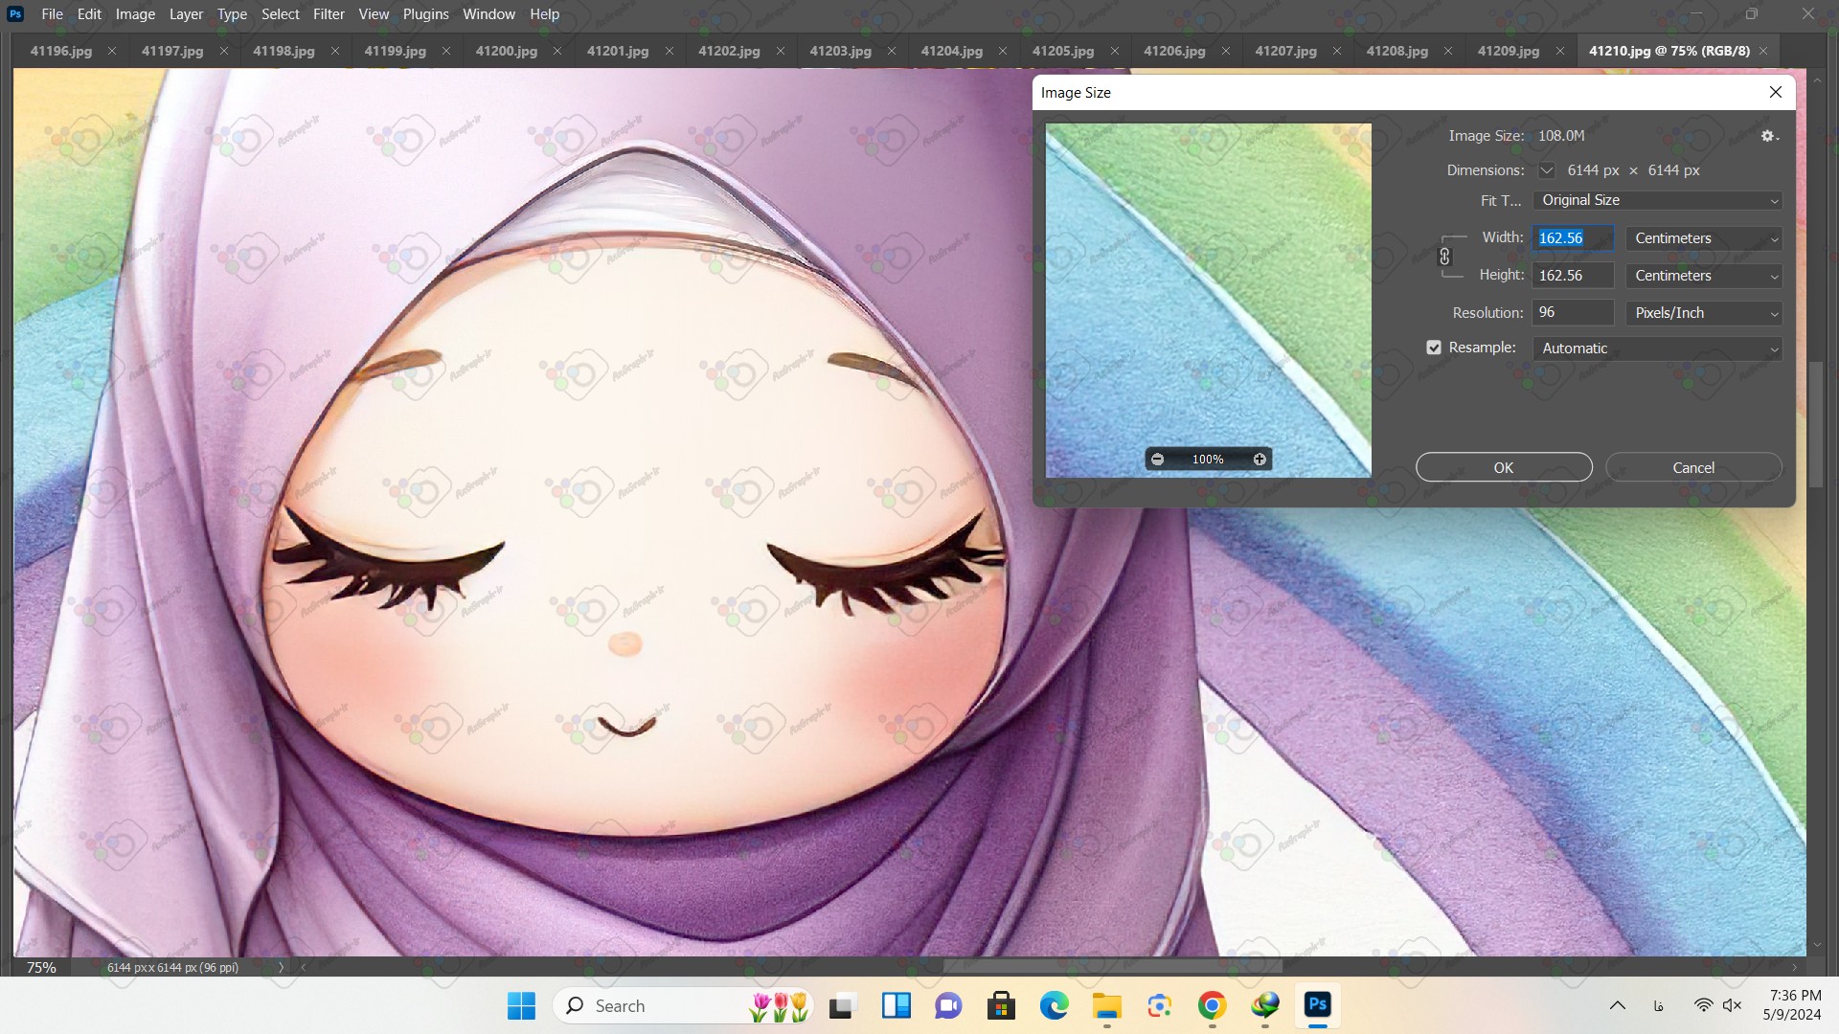1839x1034 pixels.
Task: Open File Explorer from the taskbar
Action: [1106, 1005]
